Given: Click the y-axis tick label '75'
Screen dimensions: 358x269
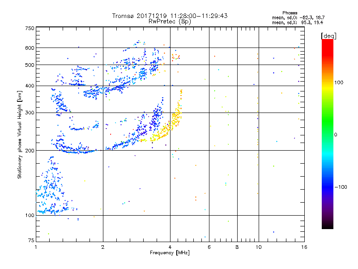Looking at the screenshot, I should (31, 240).
